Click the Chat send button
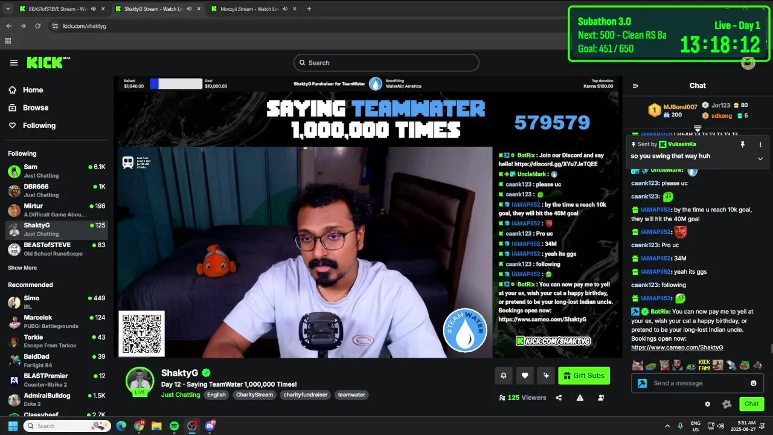Viewport: 773px width, 435px height. (x=751, y=404)
